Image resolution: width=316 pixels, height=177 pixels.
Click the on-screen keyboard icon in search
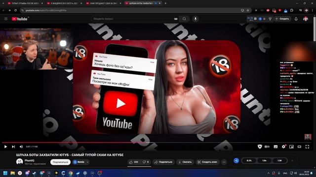coord(176,19)
